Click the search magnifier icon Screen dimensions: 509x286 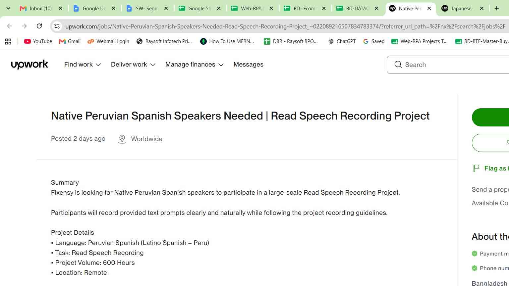pos(398,65)
